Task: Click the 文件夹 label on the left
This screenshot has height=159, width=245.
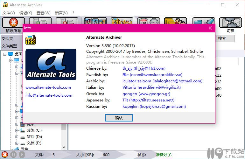Action: [x=7, y=38]
